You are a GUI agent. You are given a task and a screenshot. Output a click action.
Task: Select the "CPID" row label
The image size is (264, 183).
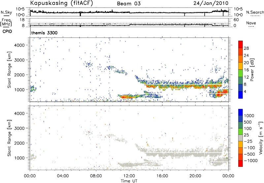tap(7, 31)
